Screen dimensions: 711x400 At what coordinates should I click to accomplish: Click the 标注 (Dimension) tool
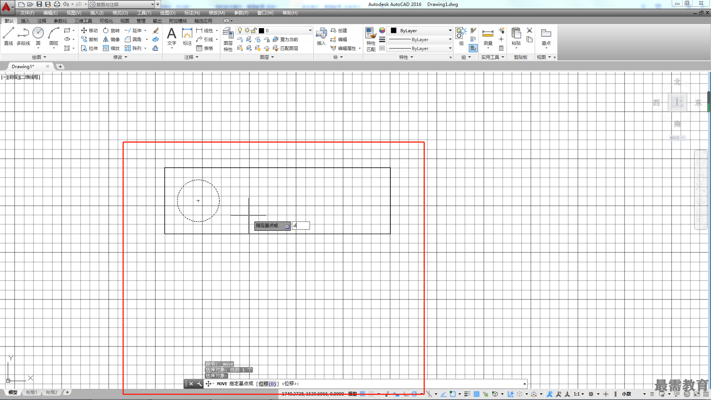[x=187, y=36]
